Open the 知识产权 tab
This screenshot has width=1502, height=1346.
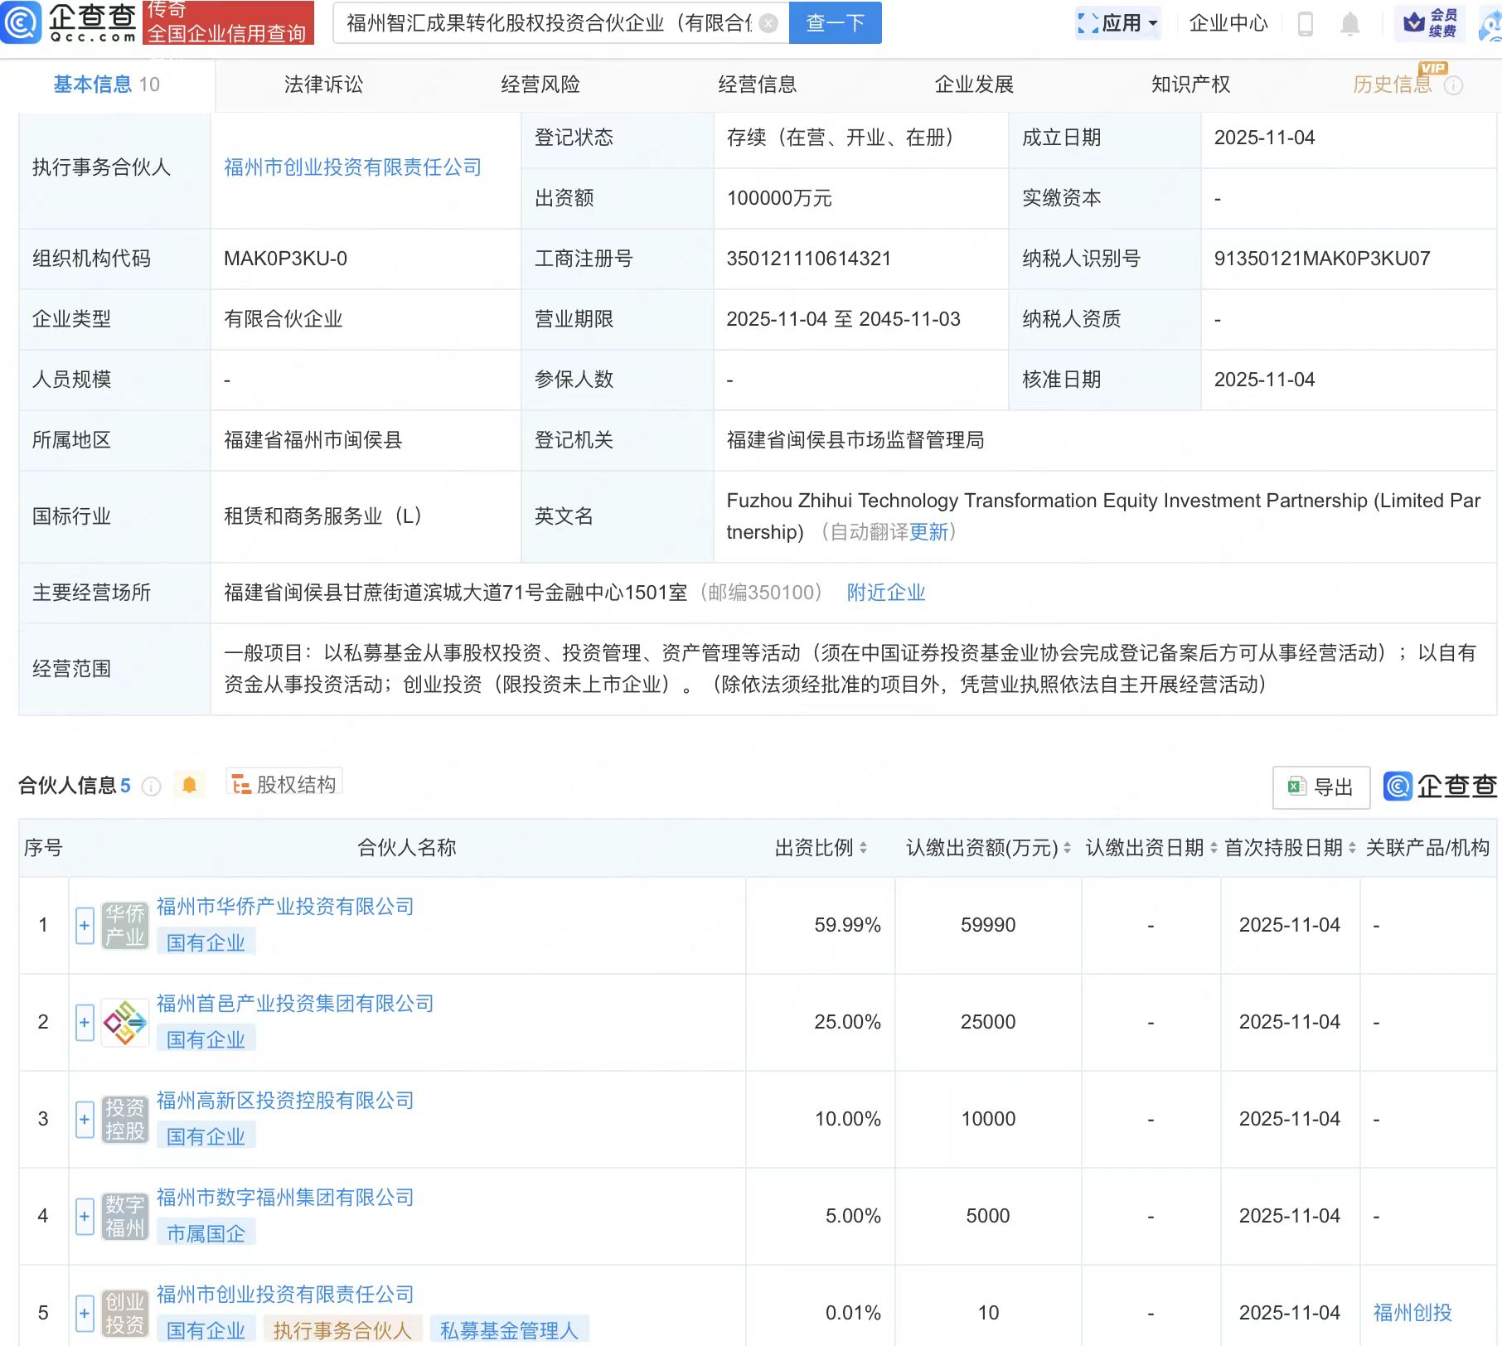click(x=1189, y=84)
